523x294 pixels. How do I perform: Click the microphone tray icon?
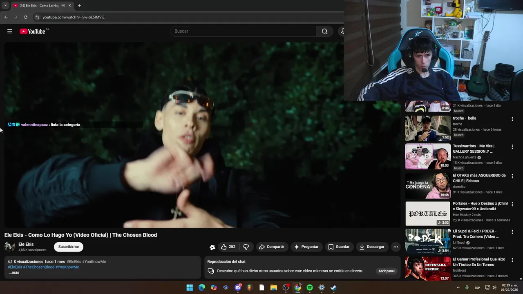tap(467, 287)
